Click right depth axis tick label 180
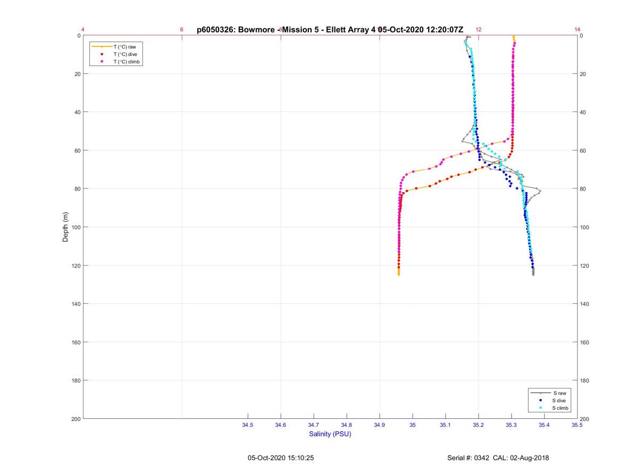The image size is (638, 471). tap(585, 381)
